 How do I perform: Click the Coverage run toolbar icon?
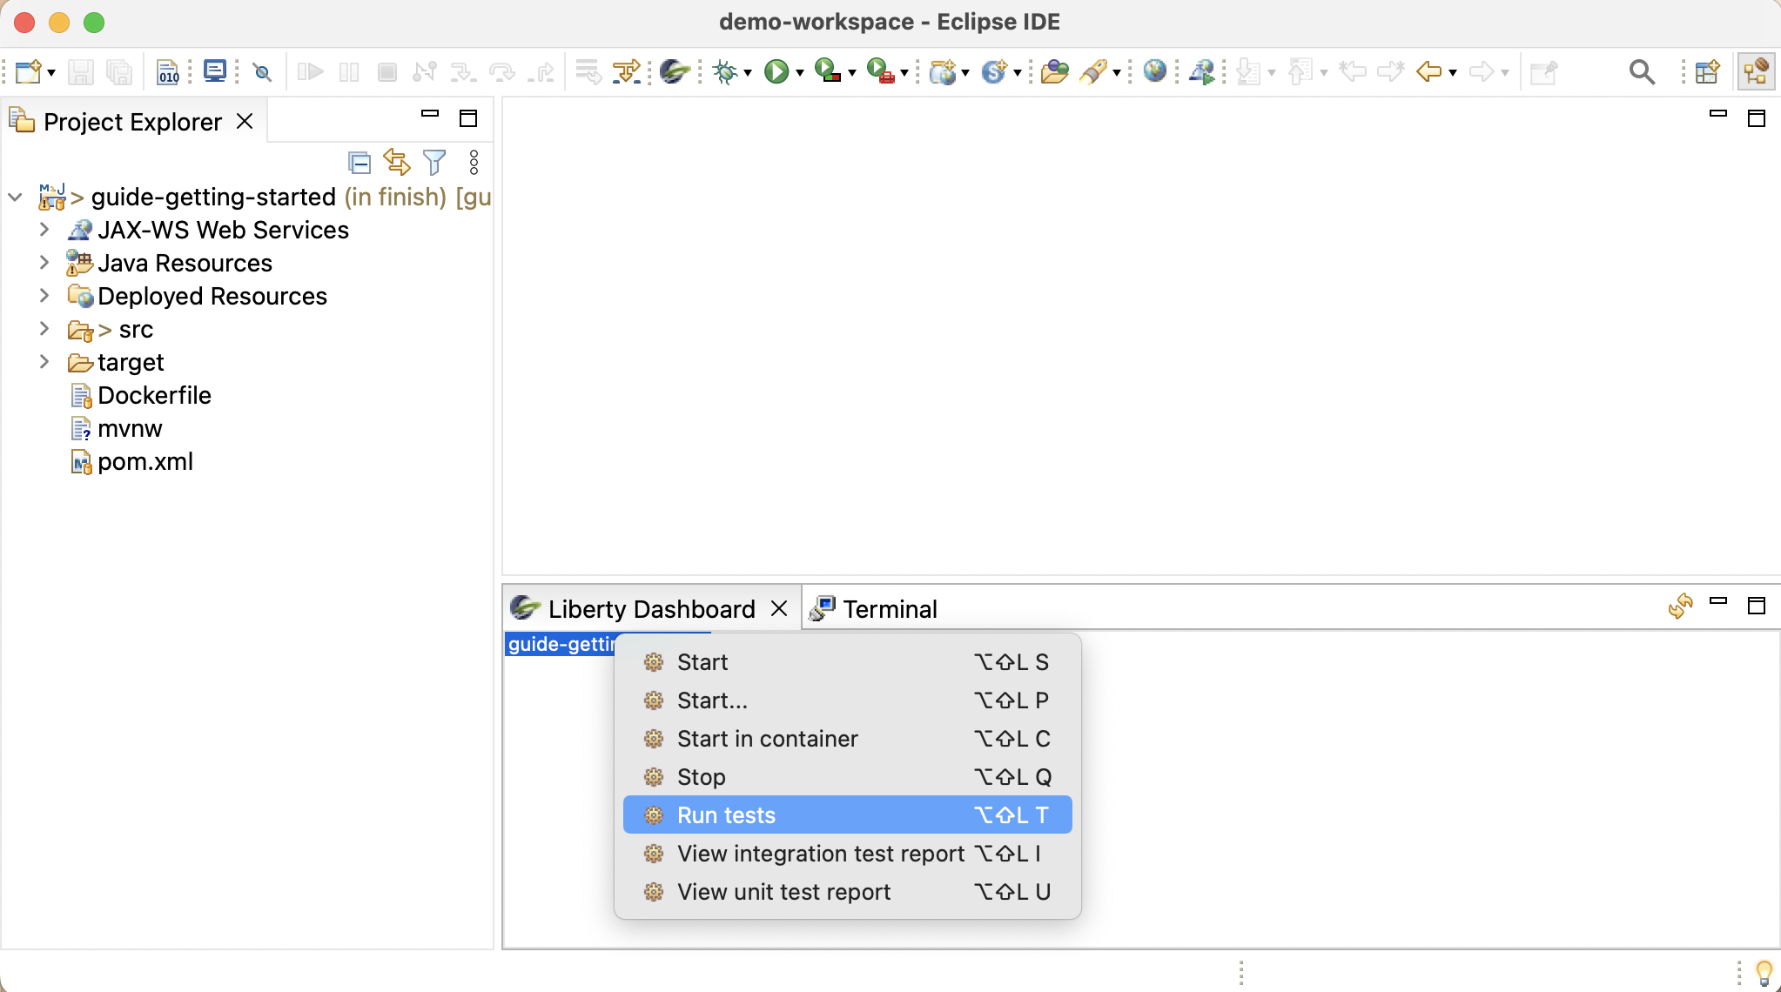[x=828, y=70]
